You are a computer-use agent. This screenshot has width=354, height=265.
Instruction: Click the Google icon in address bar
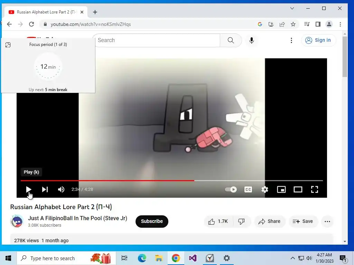pyautogui.click(x=260, y=24)
